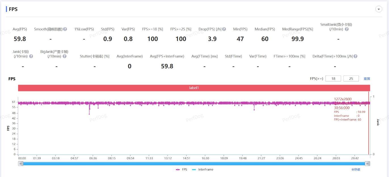The width and height of the screenshot is (389, 177).
Task: Grab the left handle of the time range slider
Action: tap(21, 163)
